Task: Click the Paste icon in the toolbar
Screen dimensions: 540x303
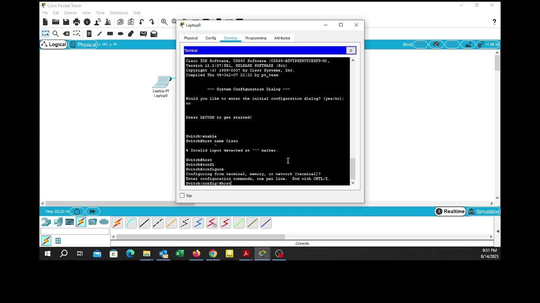Action: click(131, 22)
